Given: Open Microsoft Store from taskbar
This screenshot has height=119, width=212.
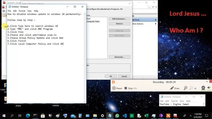Looking at the screenshot, I should tap(43, 116).
